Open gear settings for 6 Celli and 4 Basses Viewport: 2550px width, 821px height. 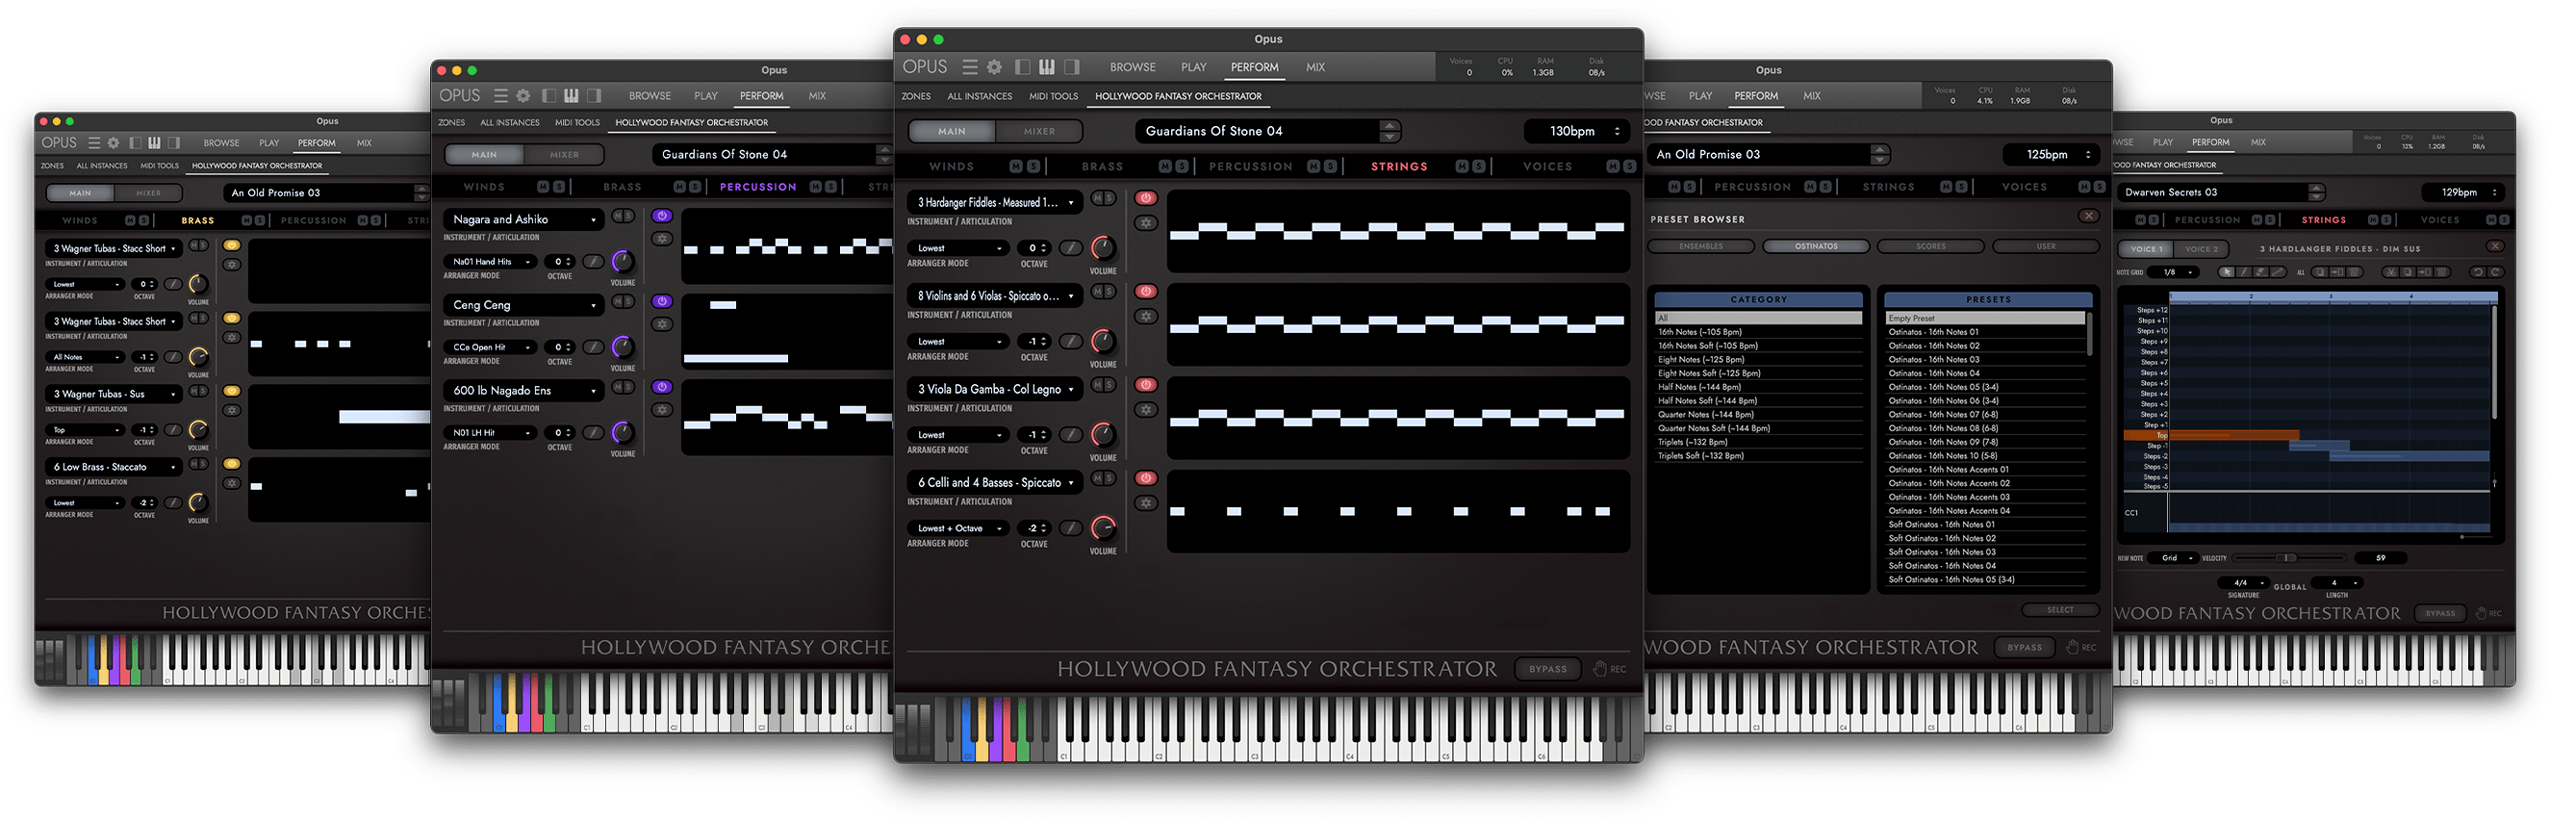[x=1146, y=503]
